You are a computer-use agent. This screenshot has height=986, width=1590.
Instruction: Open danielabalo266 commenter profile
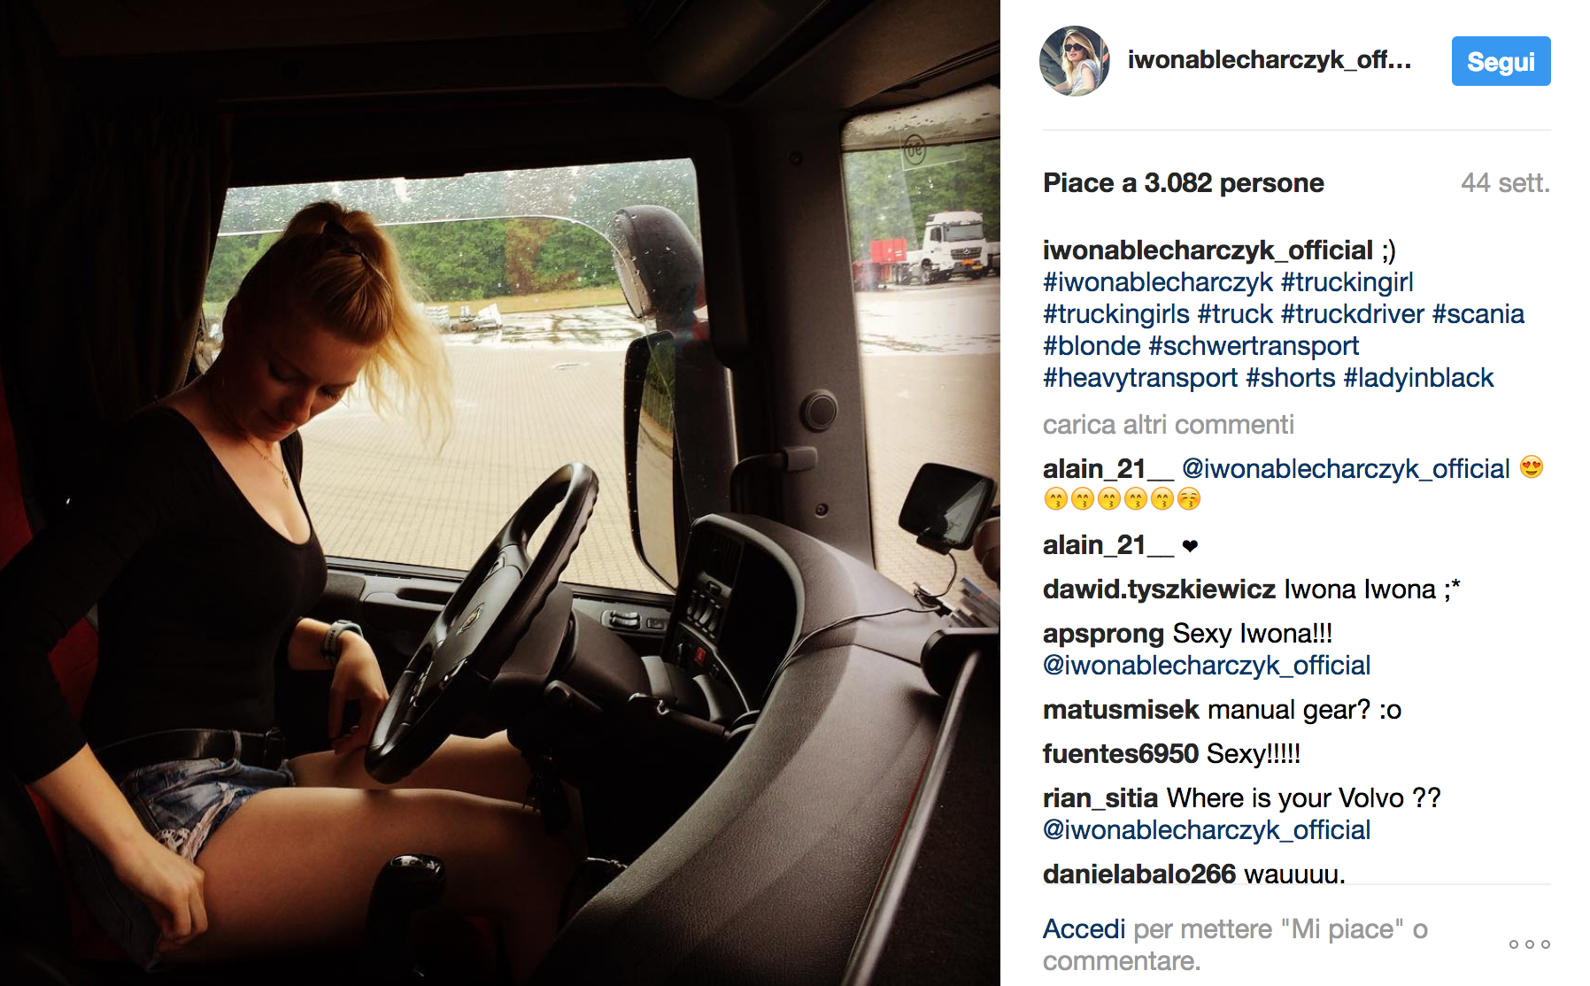1138,874
